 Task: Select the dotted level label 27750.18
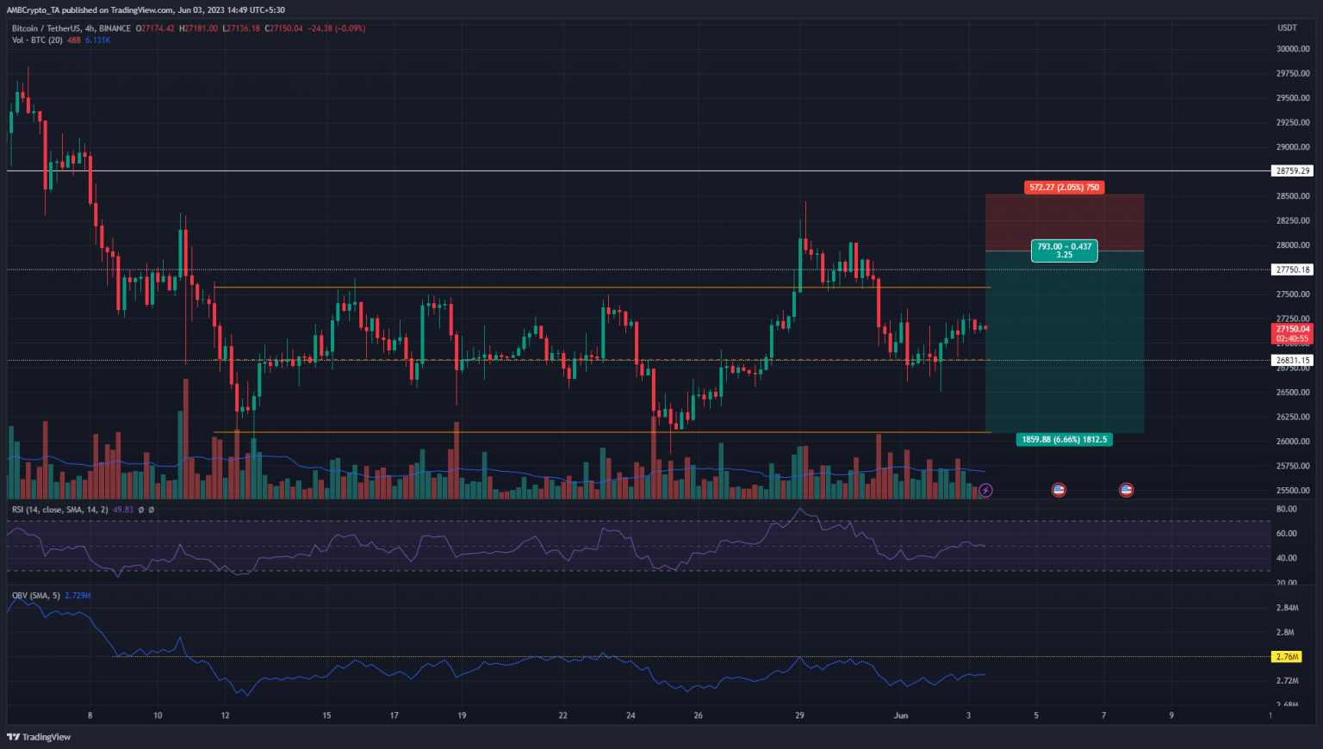(x=1293, y=269)
